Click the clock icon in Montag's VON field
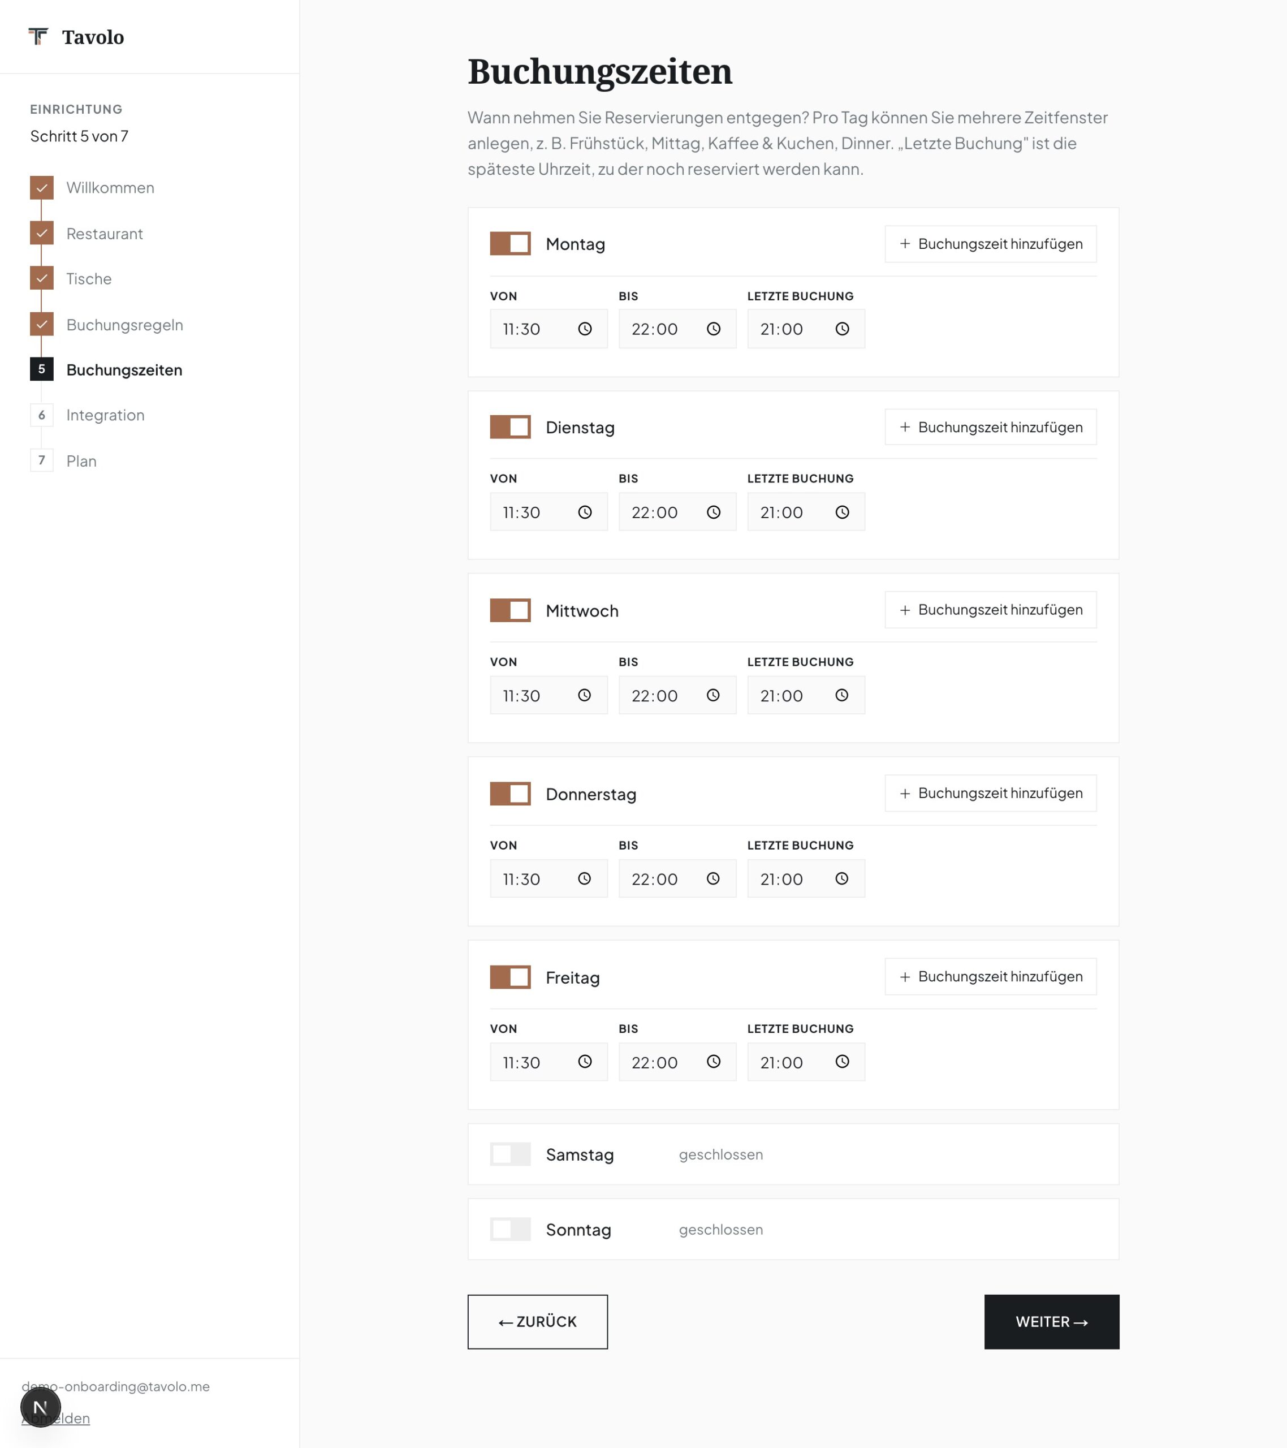Image resolution: width=1287 pixels, height=1448 pixels. [x=584, y=329]
